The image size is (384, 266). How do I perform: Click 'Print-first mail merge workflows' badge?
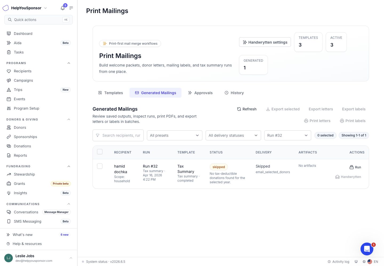[130, 44]
